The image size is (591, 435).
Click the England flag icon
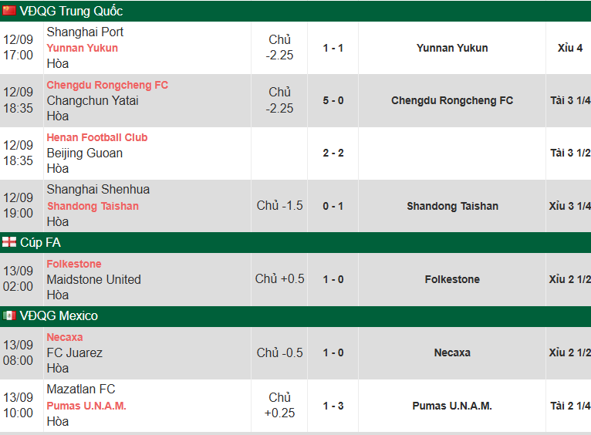(x=9, y=242)
